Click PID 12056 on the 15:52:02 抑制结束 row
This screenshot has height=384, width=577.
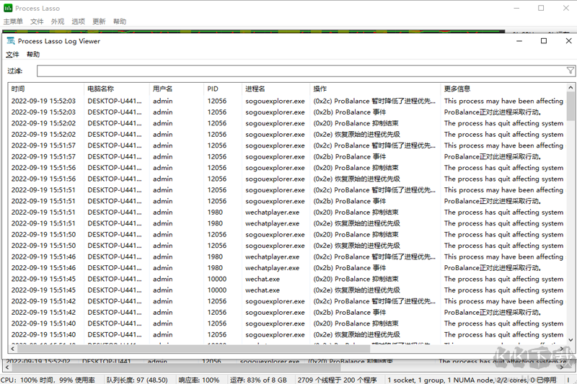click(217, 123)
